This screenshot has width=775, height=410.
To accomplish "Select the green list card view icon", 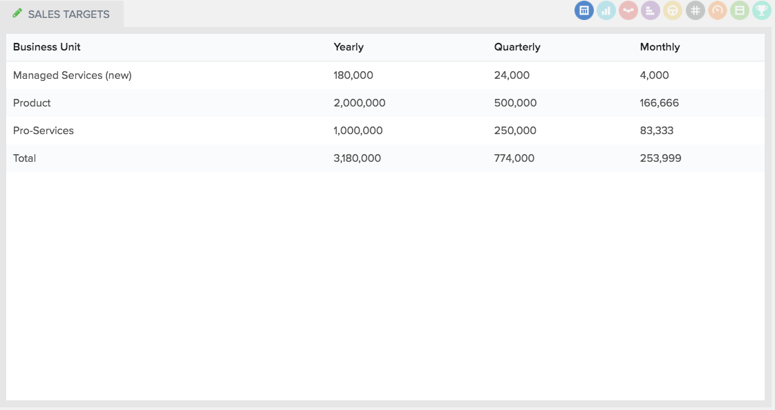I will pos(740,10).
